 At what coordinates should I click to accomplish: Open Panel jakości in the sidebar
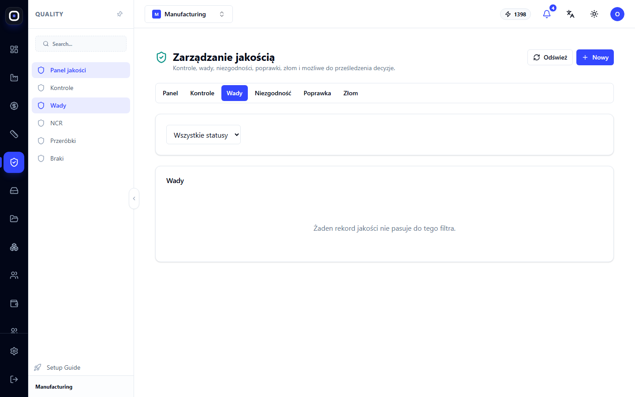tap(81, 70)
